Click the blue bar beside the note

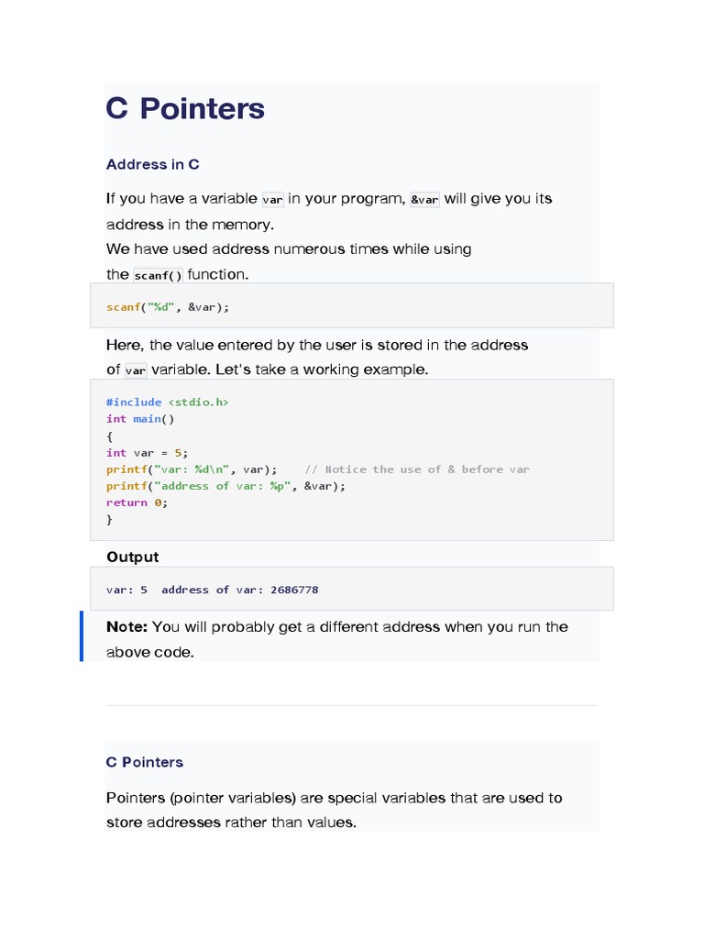[x=82, y=636]
